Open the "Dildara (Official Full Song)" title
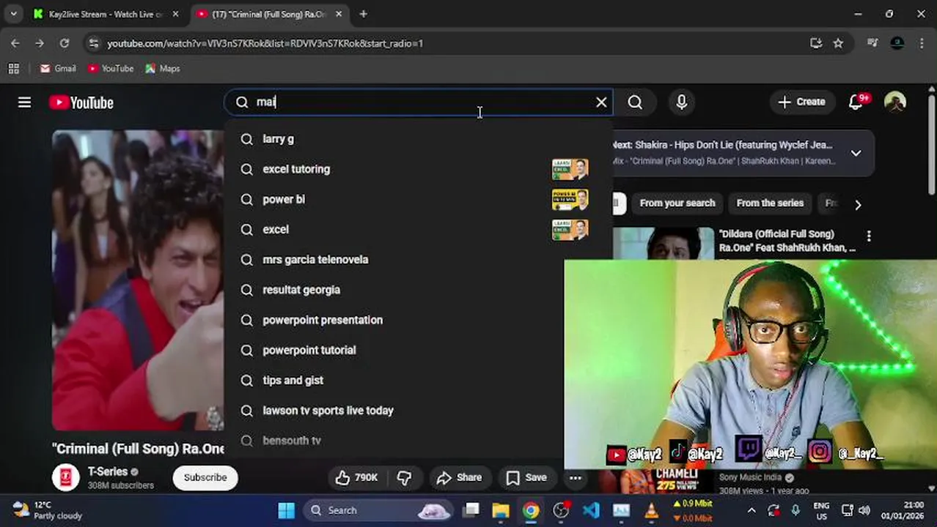Image resolution: width=937 pixels, height=527 pixels. tap(787, 241)
